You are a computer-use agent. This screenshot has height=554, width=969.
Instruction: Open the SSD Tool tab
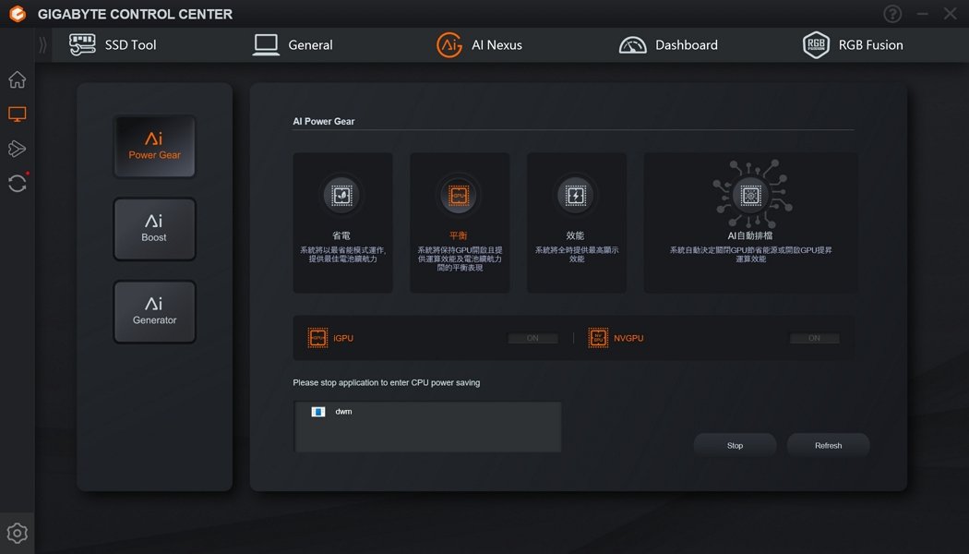(113, 45)
